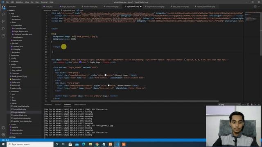Open the Run and Debug view
Viewport: 262px width, 147px height.
pyautogui.click(x=3, y=29)
